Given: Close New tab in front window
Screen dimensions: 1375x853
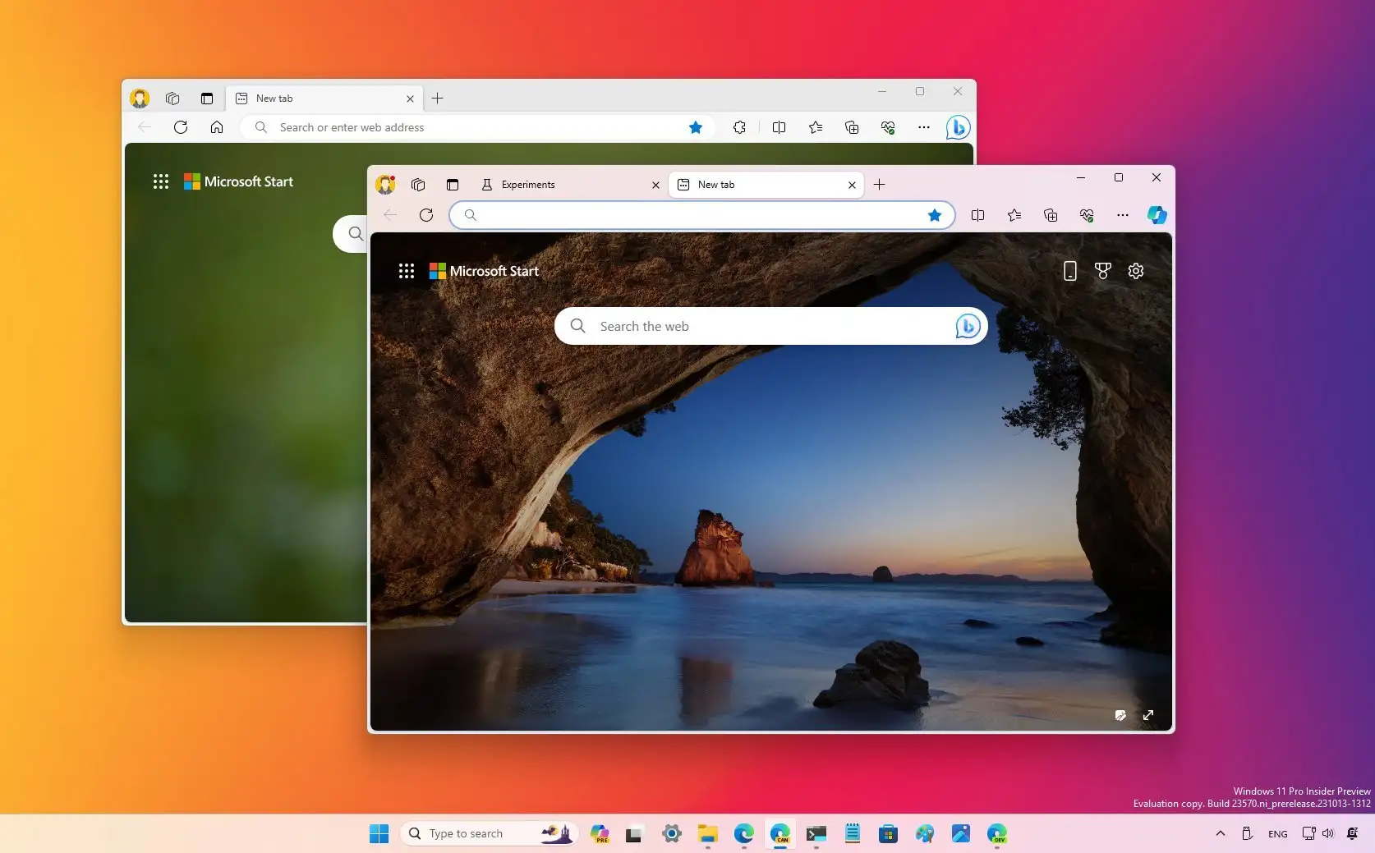Looking at the screenshot, I should [x=852, y=185].
